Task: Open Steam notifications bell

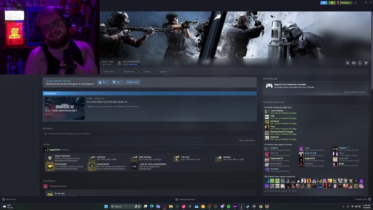Action: point(332,3)
